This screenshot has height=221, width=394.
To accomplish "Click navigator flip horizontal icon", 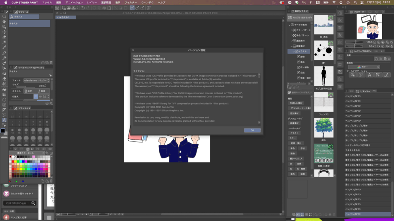I will 387,46.
